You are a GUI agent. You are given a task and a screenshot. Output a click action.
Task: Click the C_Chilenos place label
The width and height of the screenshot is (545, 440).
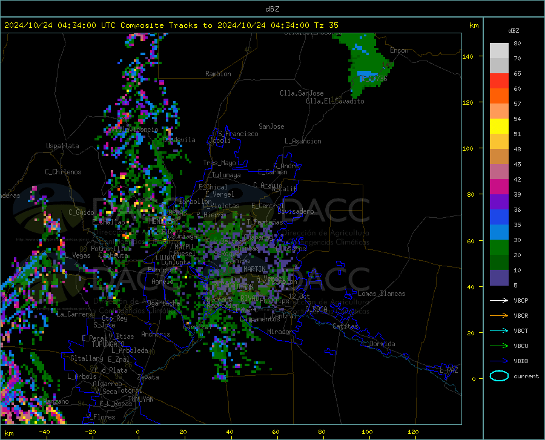tap(63, 172)
